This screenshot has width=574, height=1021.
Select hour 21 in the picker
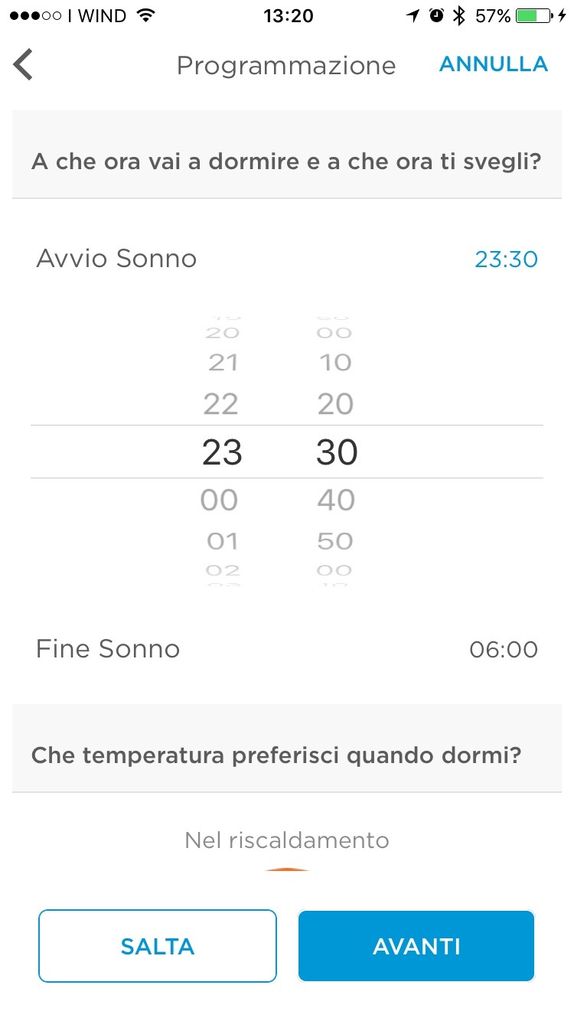tap(222, 363)
